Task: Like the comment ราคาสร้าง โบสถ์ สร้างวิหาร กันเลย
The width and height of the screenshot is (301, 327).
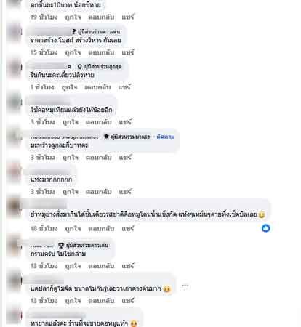Action: pyautogui.click(x=73, y=52)
